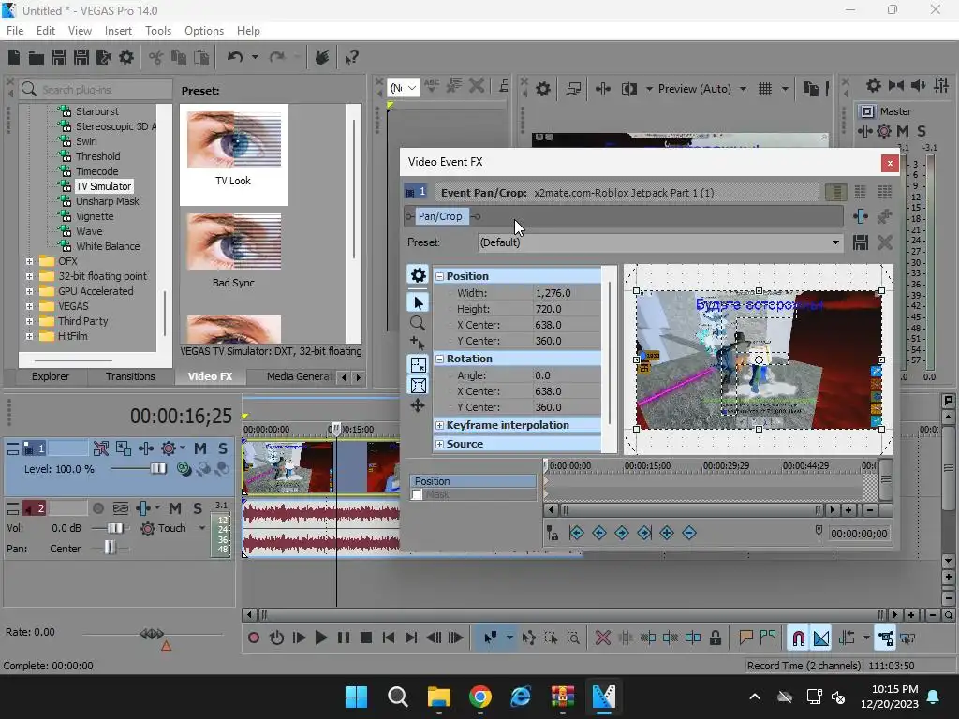This screenshot has height=719, width=959.
Task: Open the Insert menu
Action: (118, 31)
